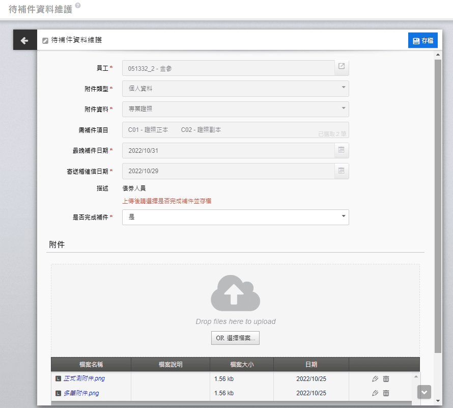Open employee record via external link icon
The image size is (453, 408).
click(x=342, y=67)
